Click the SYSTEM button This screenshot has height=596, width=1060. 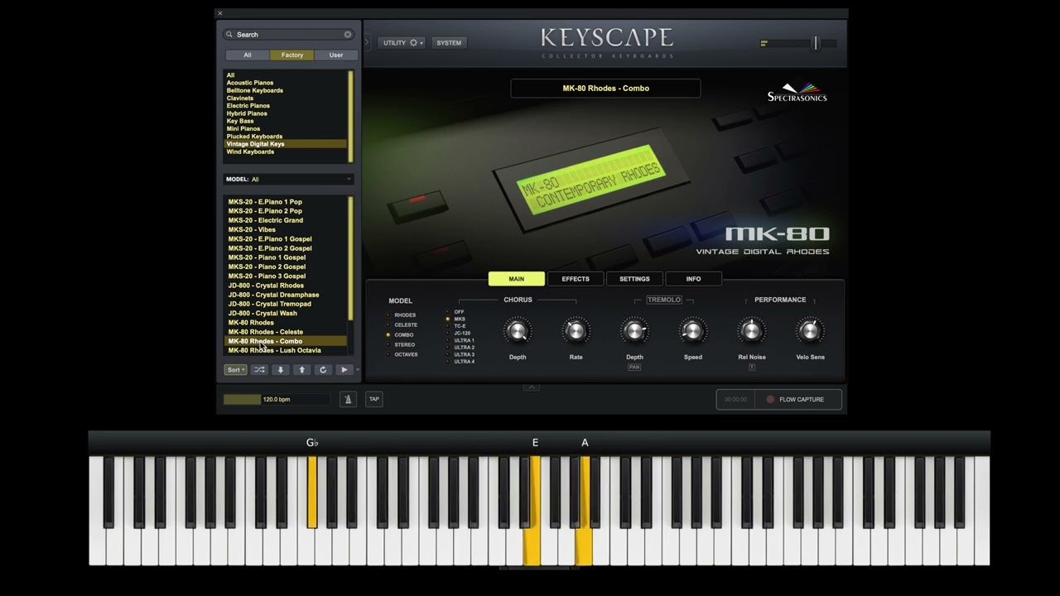pos(449,42)
